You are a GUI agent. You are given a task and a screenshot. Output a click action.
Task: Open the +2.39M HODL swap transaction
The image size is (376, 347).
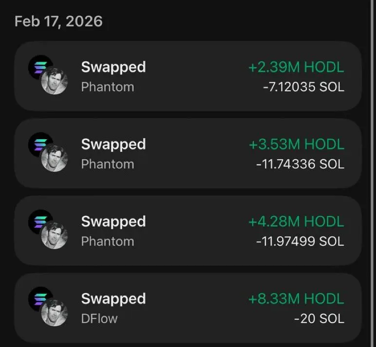click(188, 76)
